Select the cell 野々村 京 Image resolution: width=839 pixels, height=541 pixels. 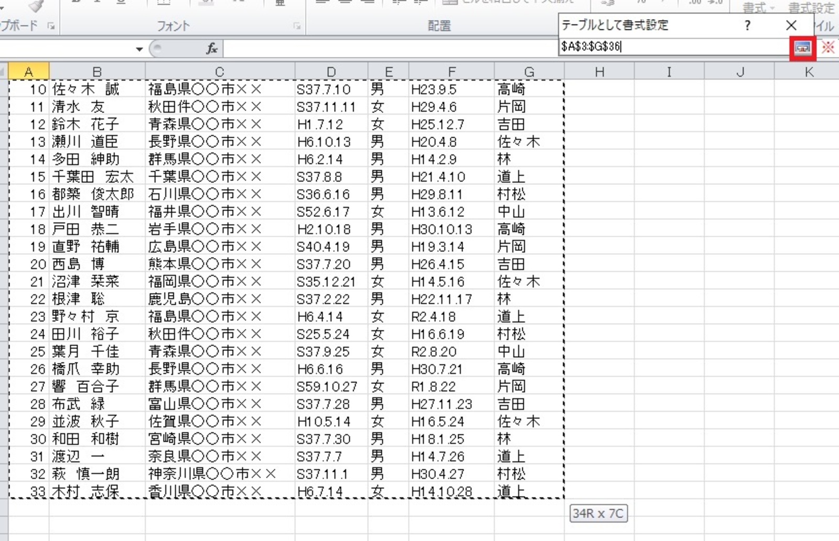pos(97,316)
